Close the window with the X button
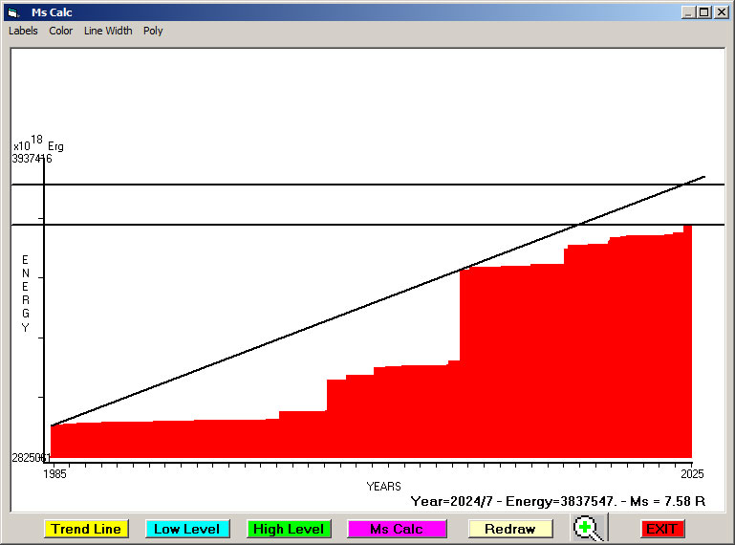 coord(721,12)
